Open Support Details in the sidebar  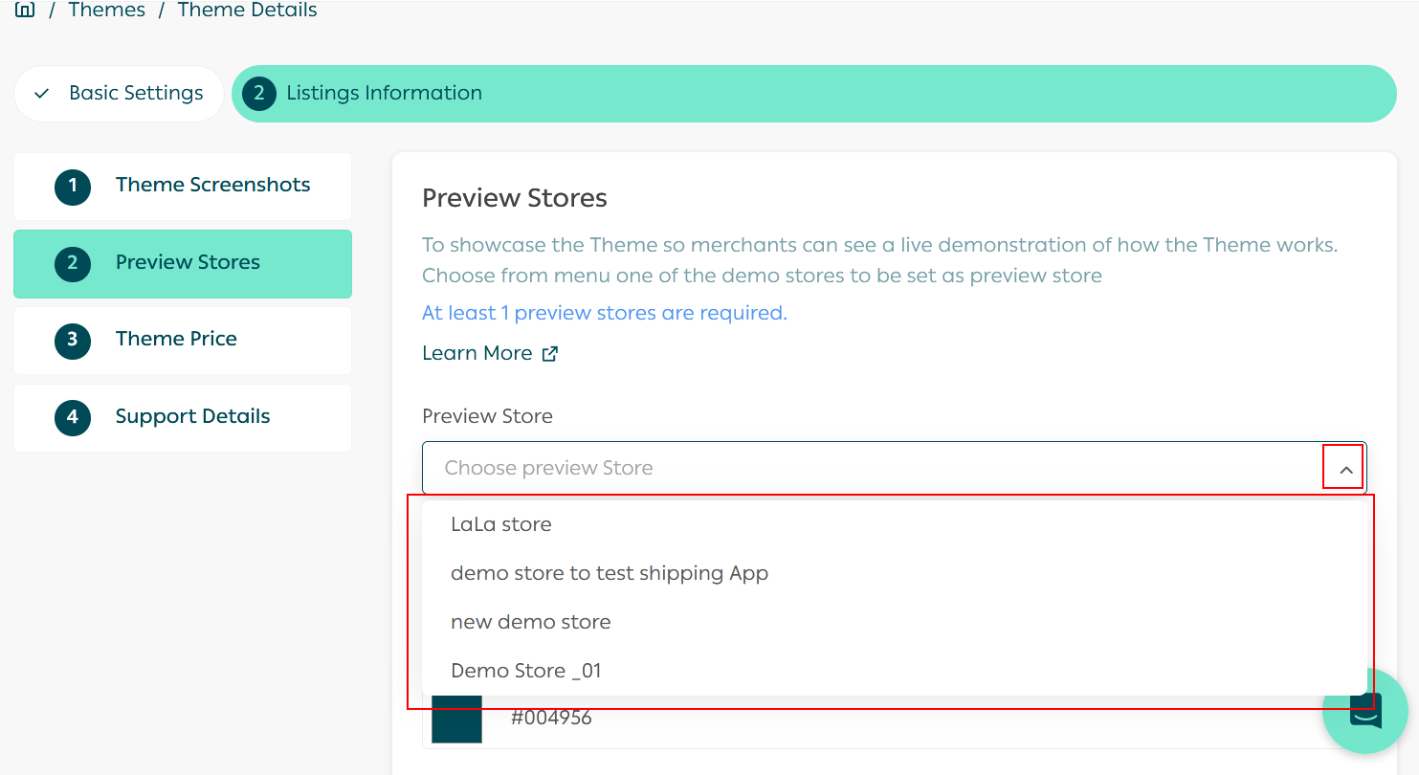click(192, 417)
